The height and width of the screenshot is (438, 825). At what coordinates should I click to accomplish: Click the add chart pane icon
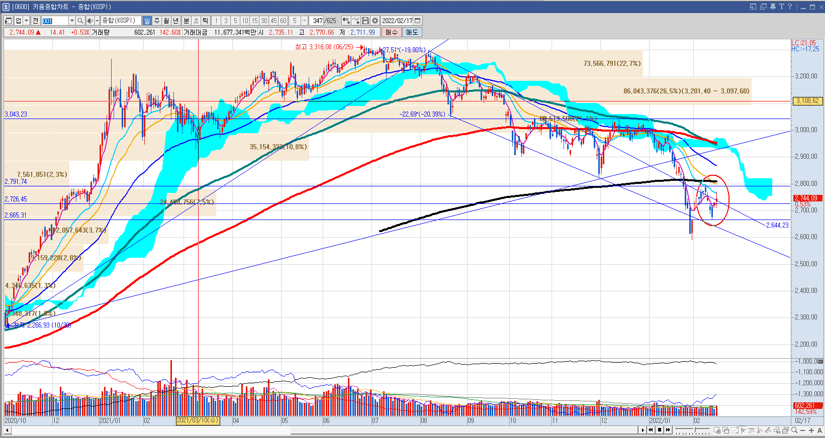[717, 430]
